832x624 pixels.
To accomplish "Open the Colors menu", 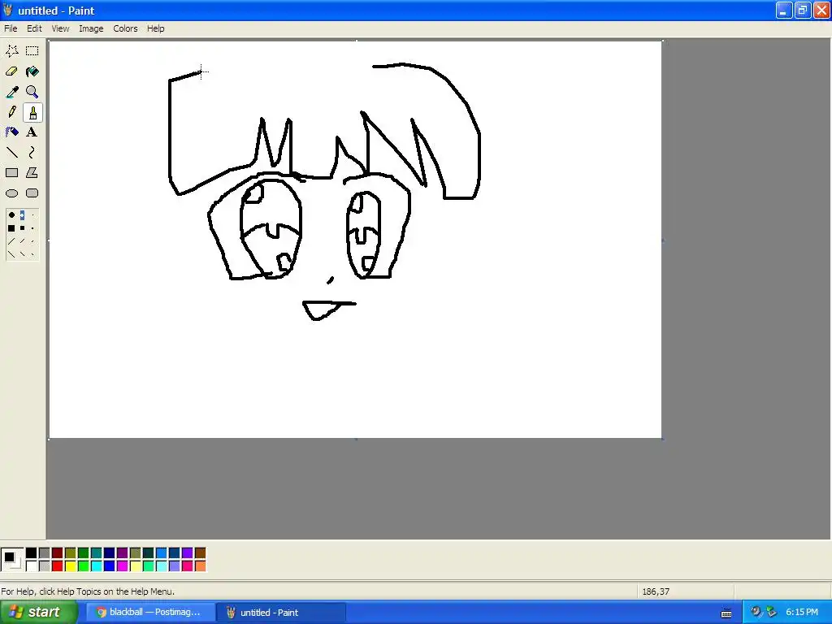I will coord(125,28).
